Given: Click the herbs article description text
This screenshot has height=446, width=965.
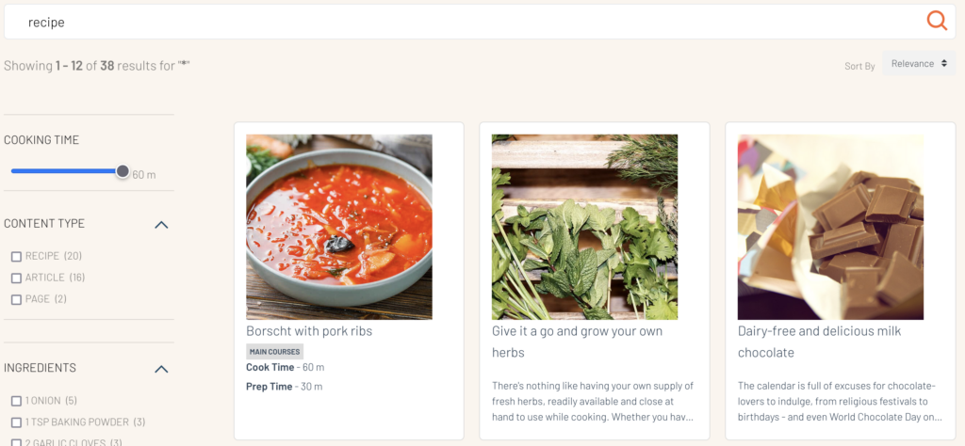Looking at the screenshot, I should pos(593,401).
